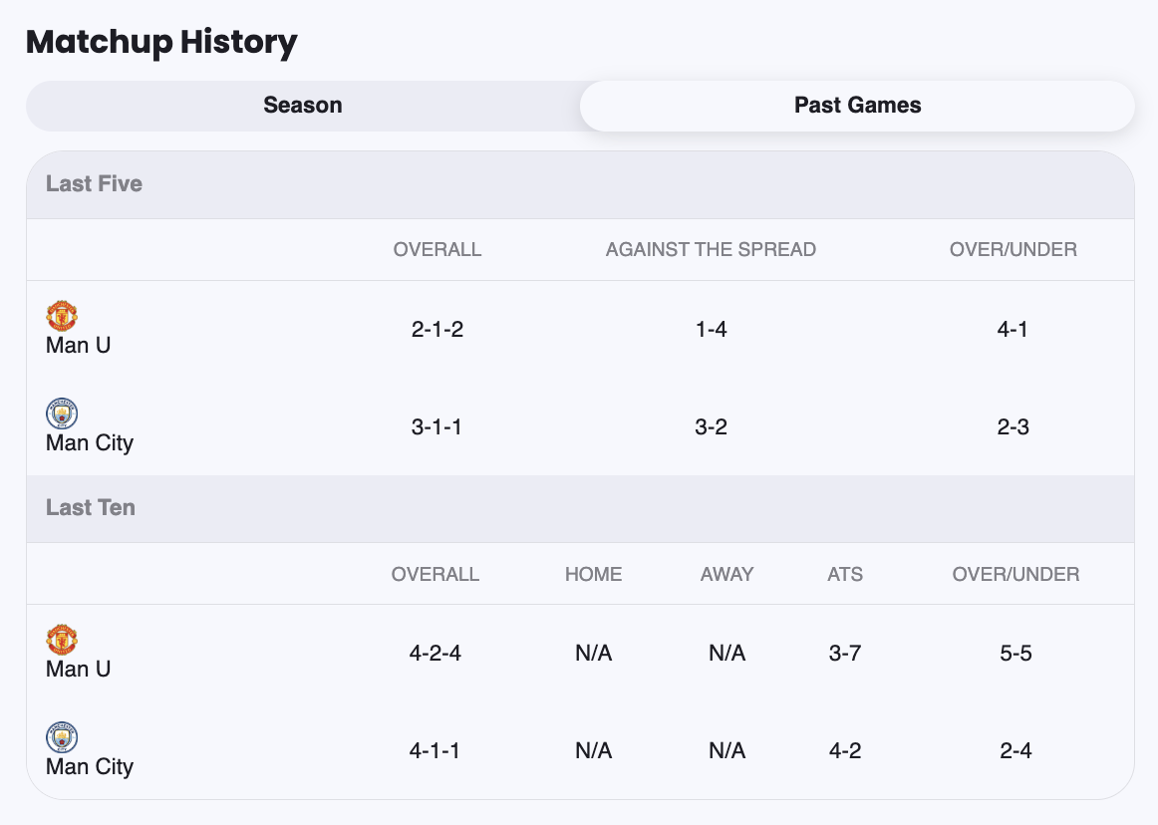The image size is (1158, 825).
Task: Click Man City's 4-1-1 Last Ten record
Action: [x=435, y=751]
